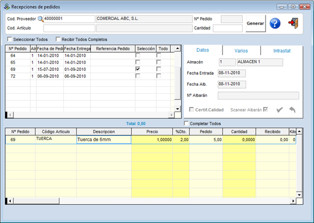The width and height of the screenshot is (314, 223).
Task: Click the Descripcion column header
Action: coord(104,132)
